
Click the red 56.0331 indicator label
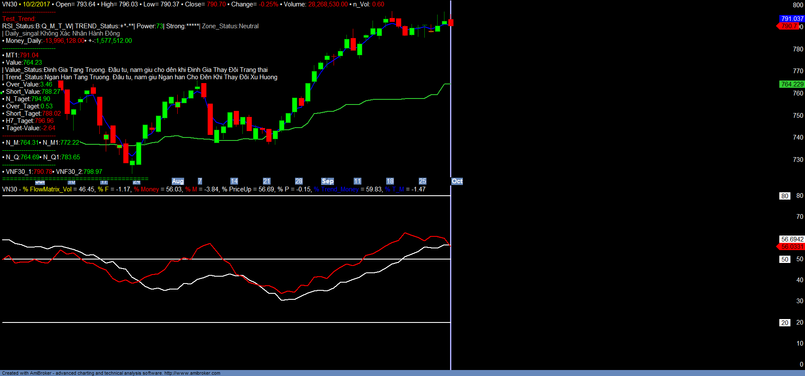point(792,247)
